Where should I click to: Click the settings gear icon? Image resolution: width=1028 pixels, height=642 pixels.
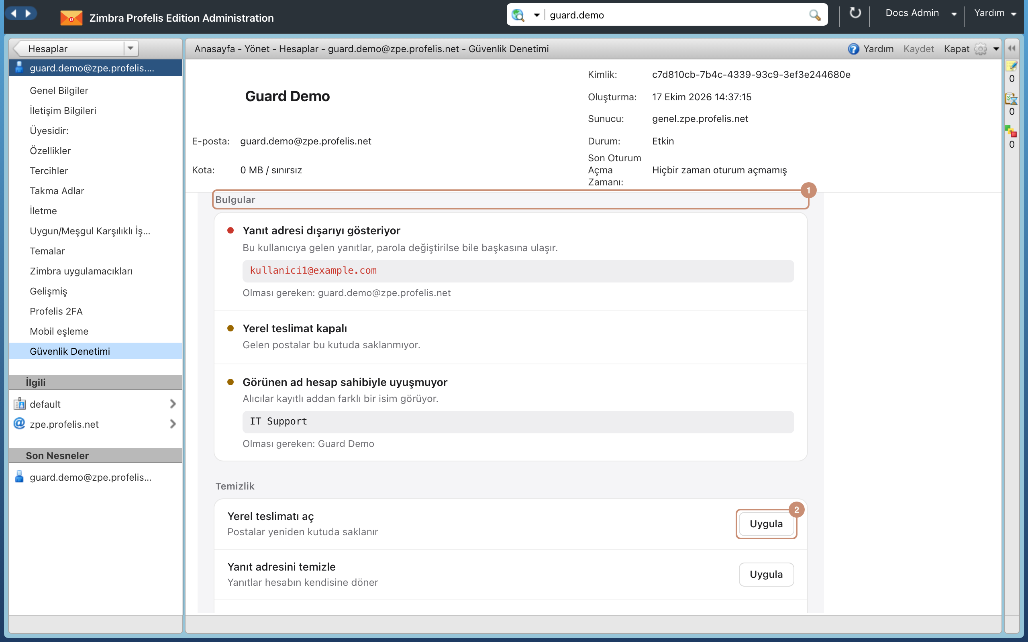(981, 49)
